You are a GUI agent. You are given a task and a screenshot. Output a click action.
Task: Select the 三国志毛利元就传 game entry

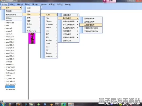coord(91,28)
